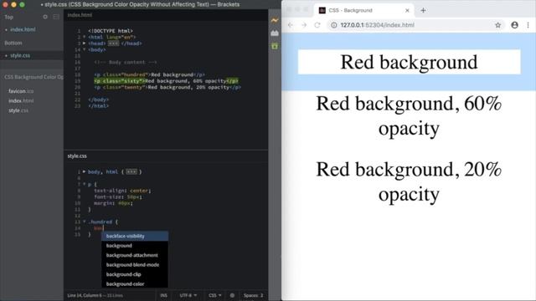View site info icon in address bar

point(334,25)
